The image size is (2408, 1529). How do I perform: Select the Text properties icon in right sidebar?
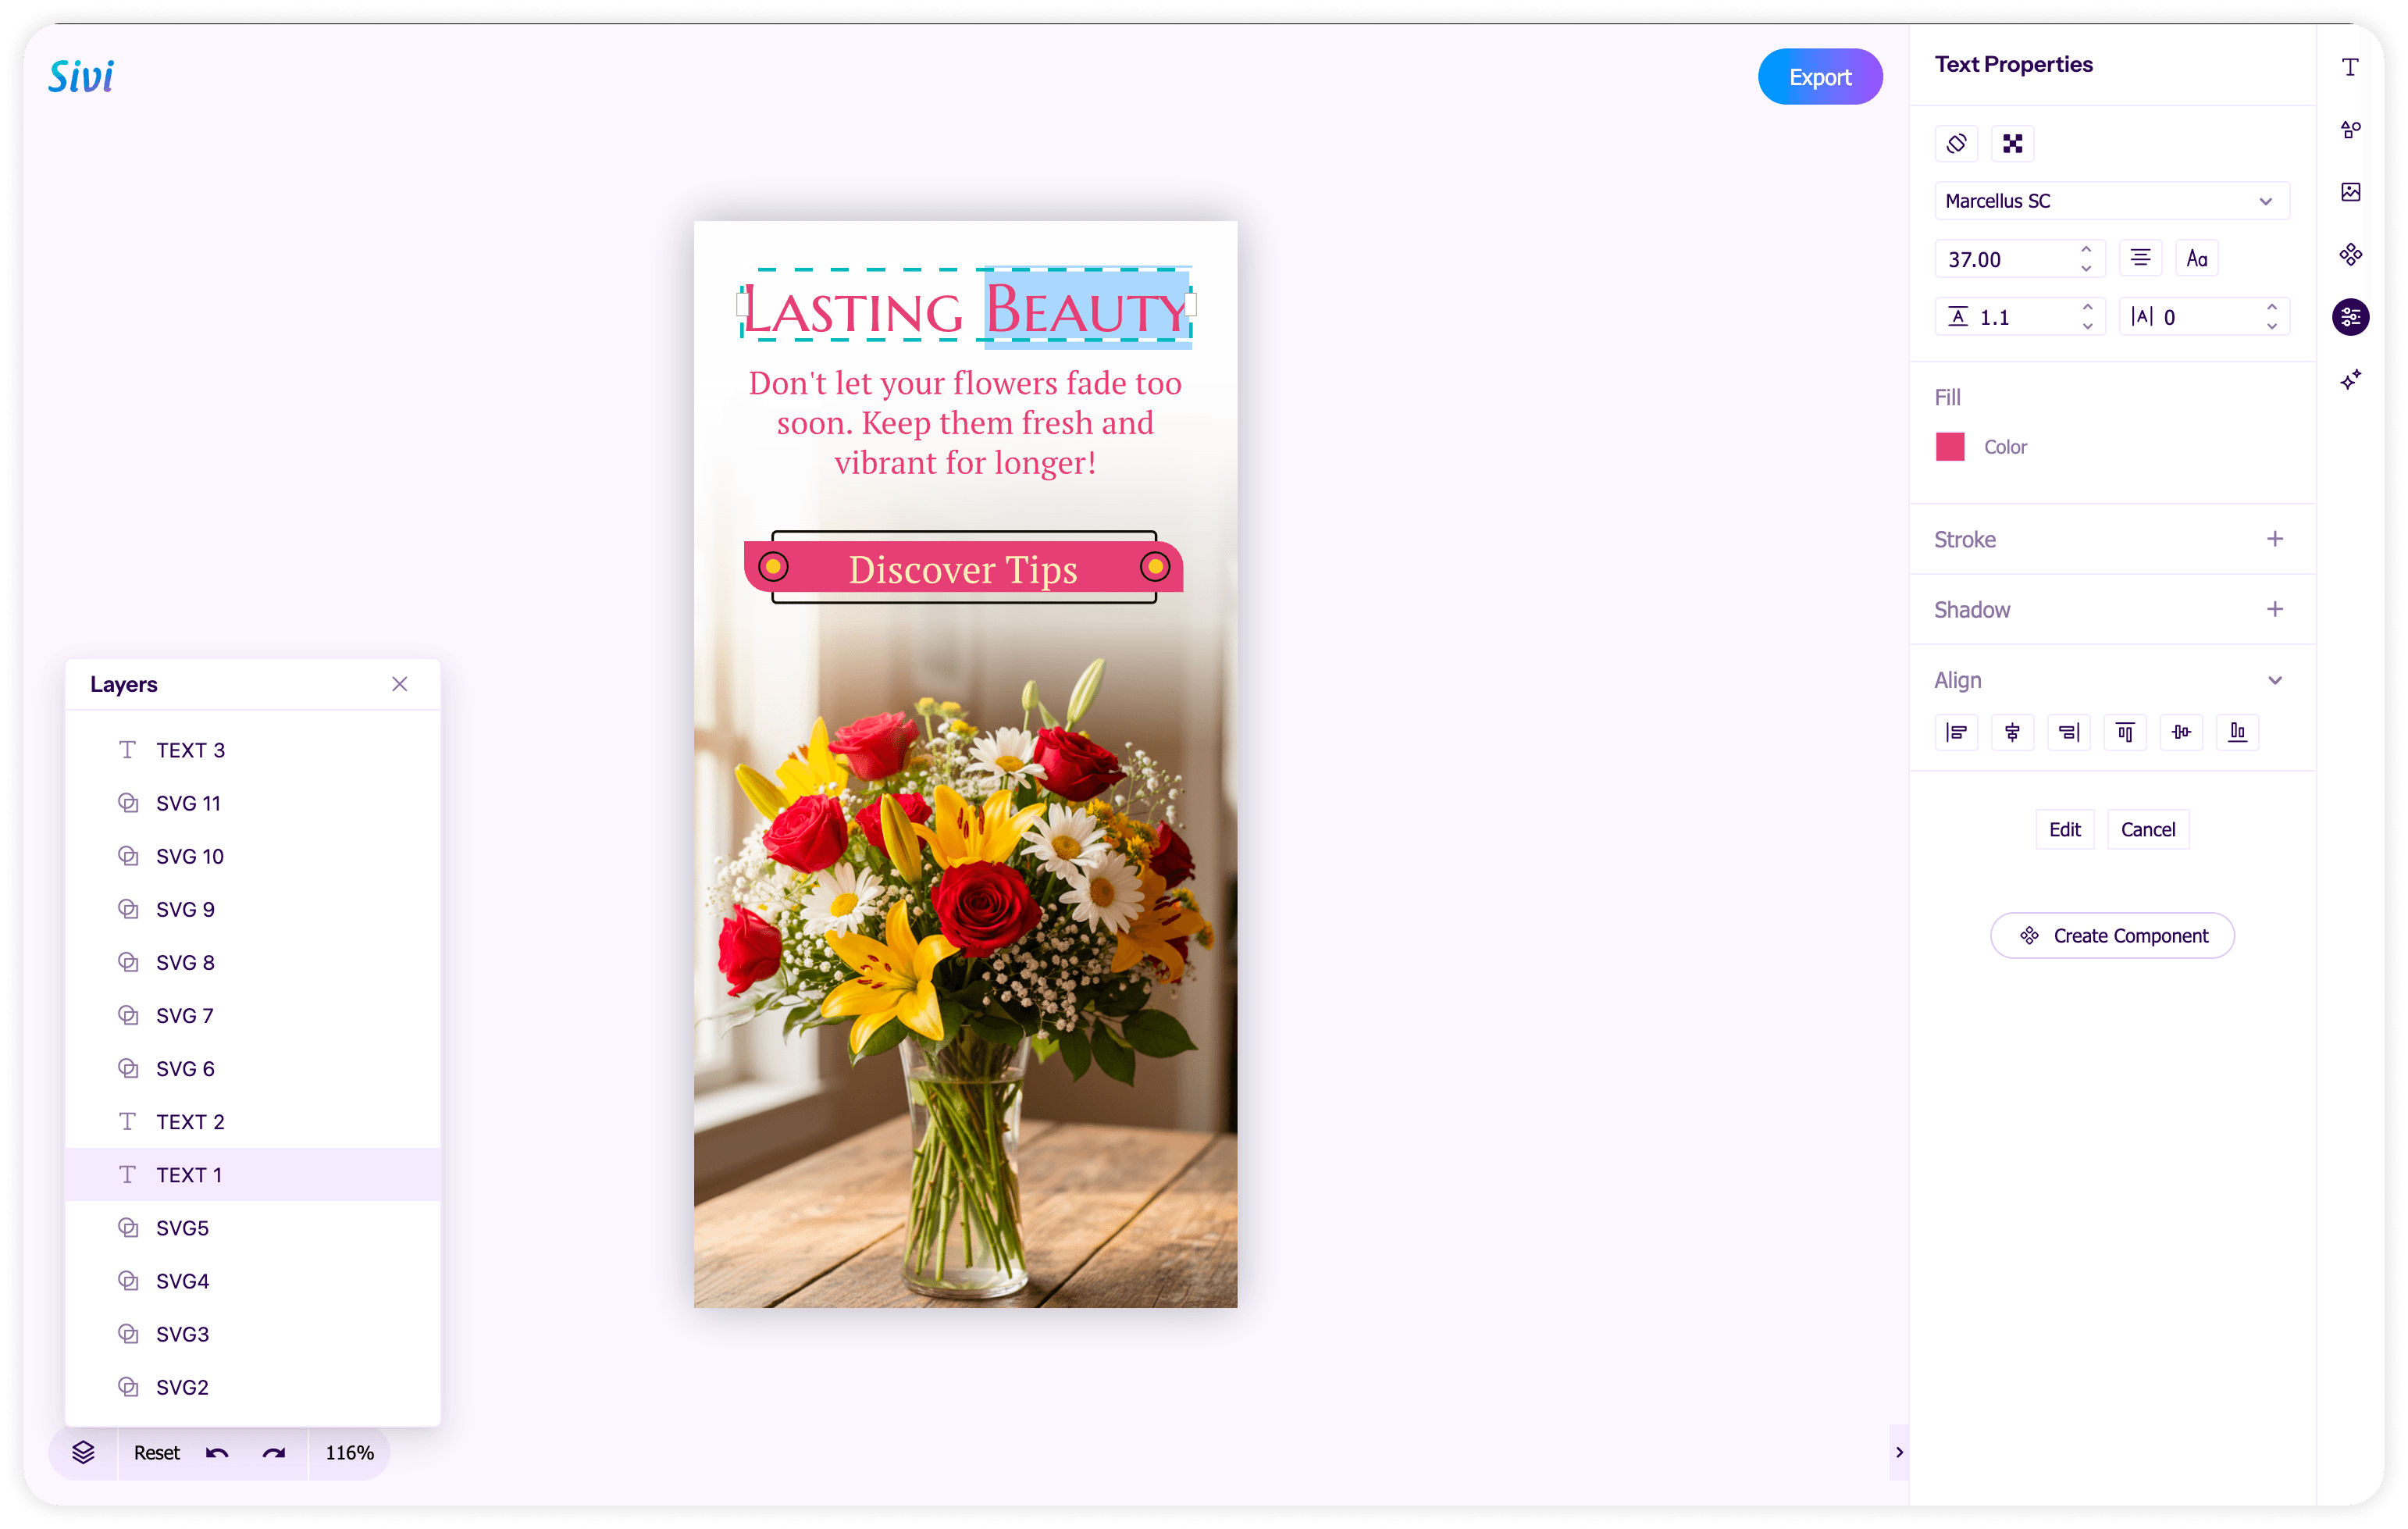pos(2350,66)
